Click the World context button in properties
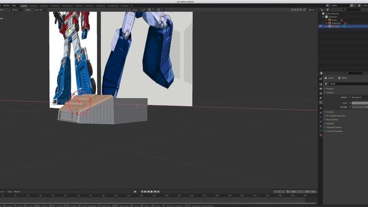This screenshot has width=368, height=207. pos(343,78)
